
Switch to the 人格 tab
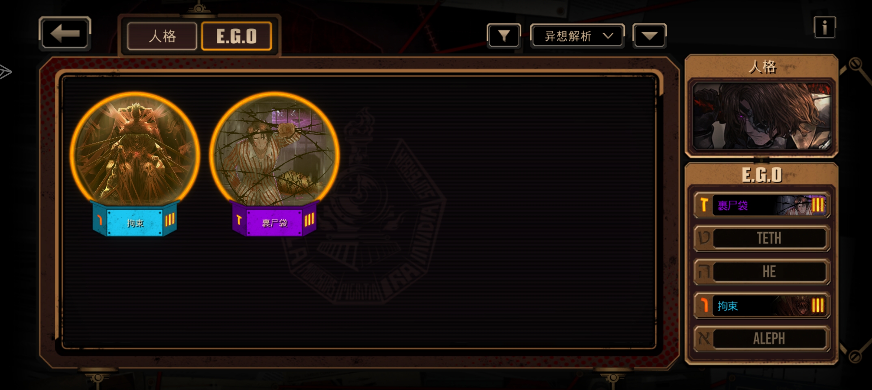click(x=162, y=36)
